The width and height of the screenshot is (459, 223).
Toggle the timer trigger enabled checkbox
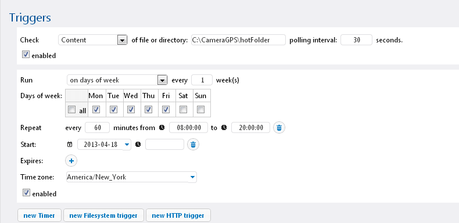click(26, 193)
